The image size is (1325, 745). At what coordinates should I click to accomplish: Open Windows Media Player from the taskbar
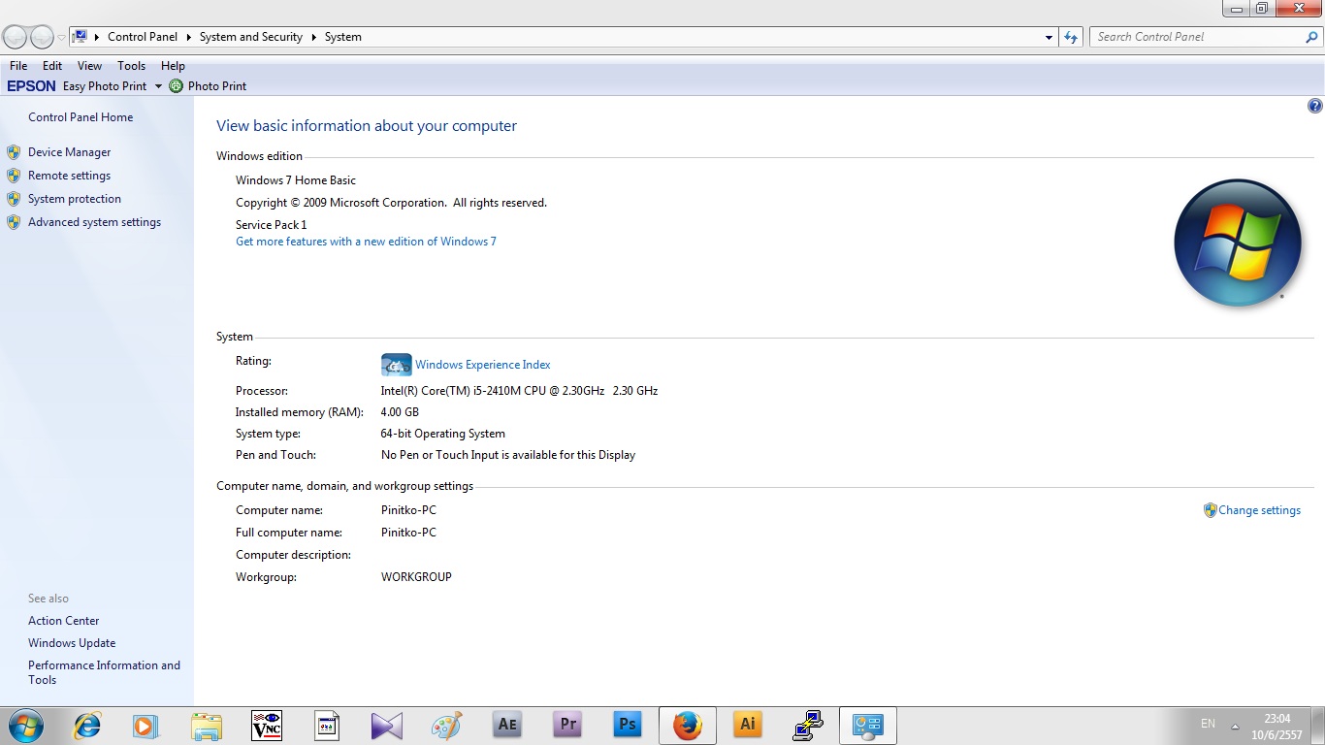point(145,726)
